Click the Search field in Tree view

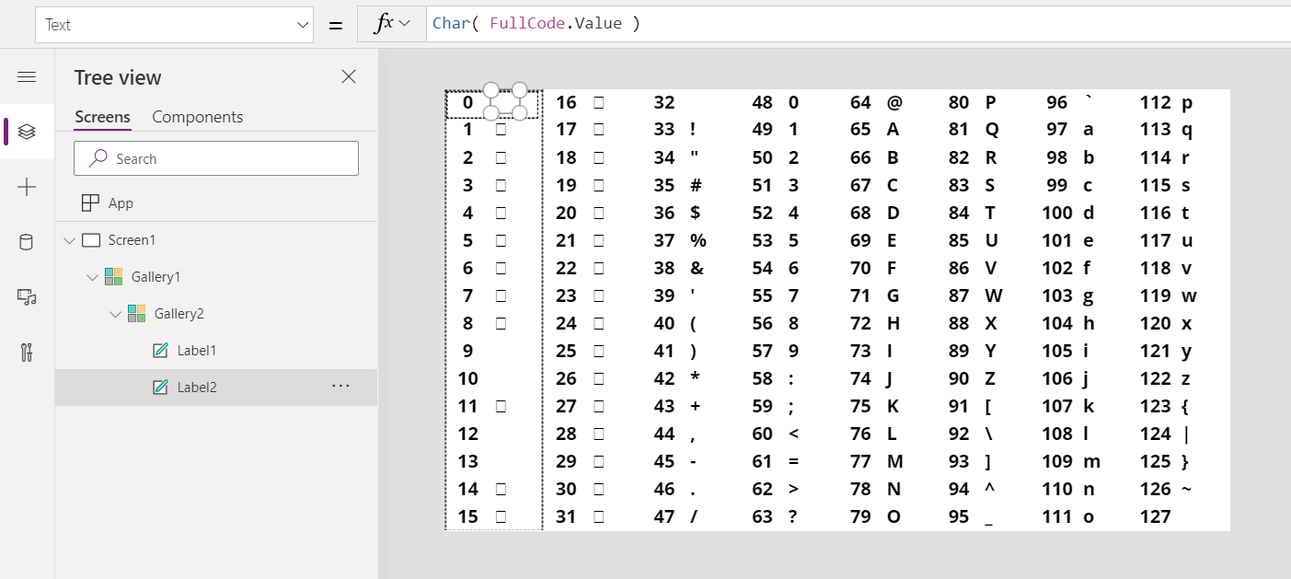tap(215, 157)
